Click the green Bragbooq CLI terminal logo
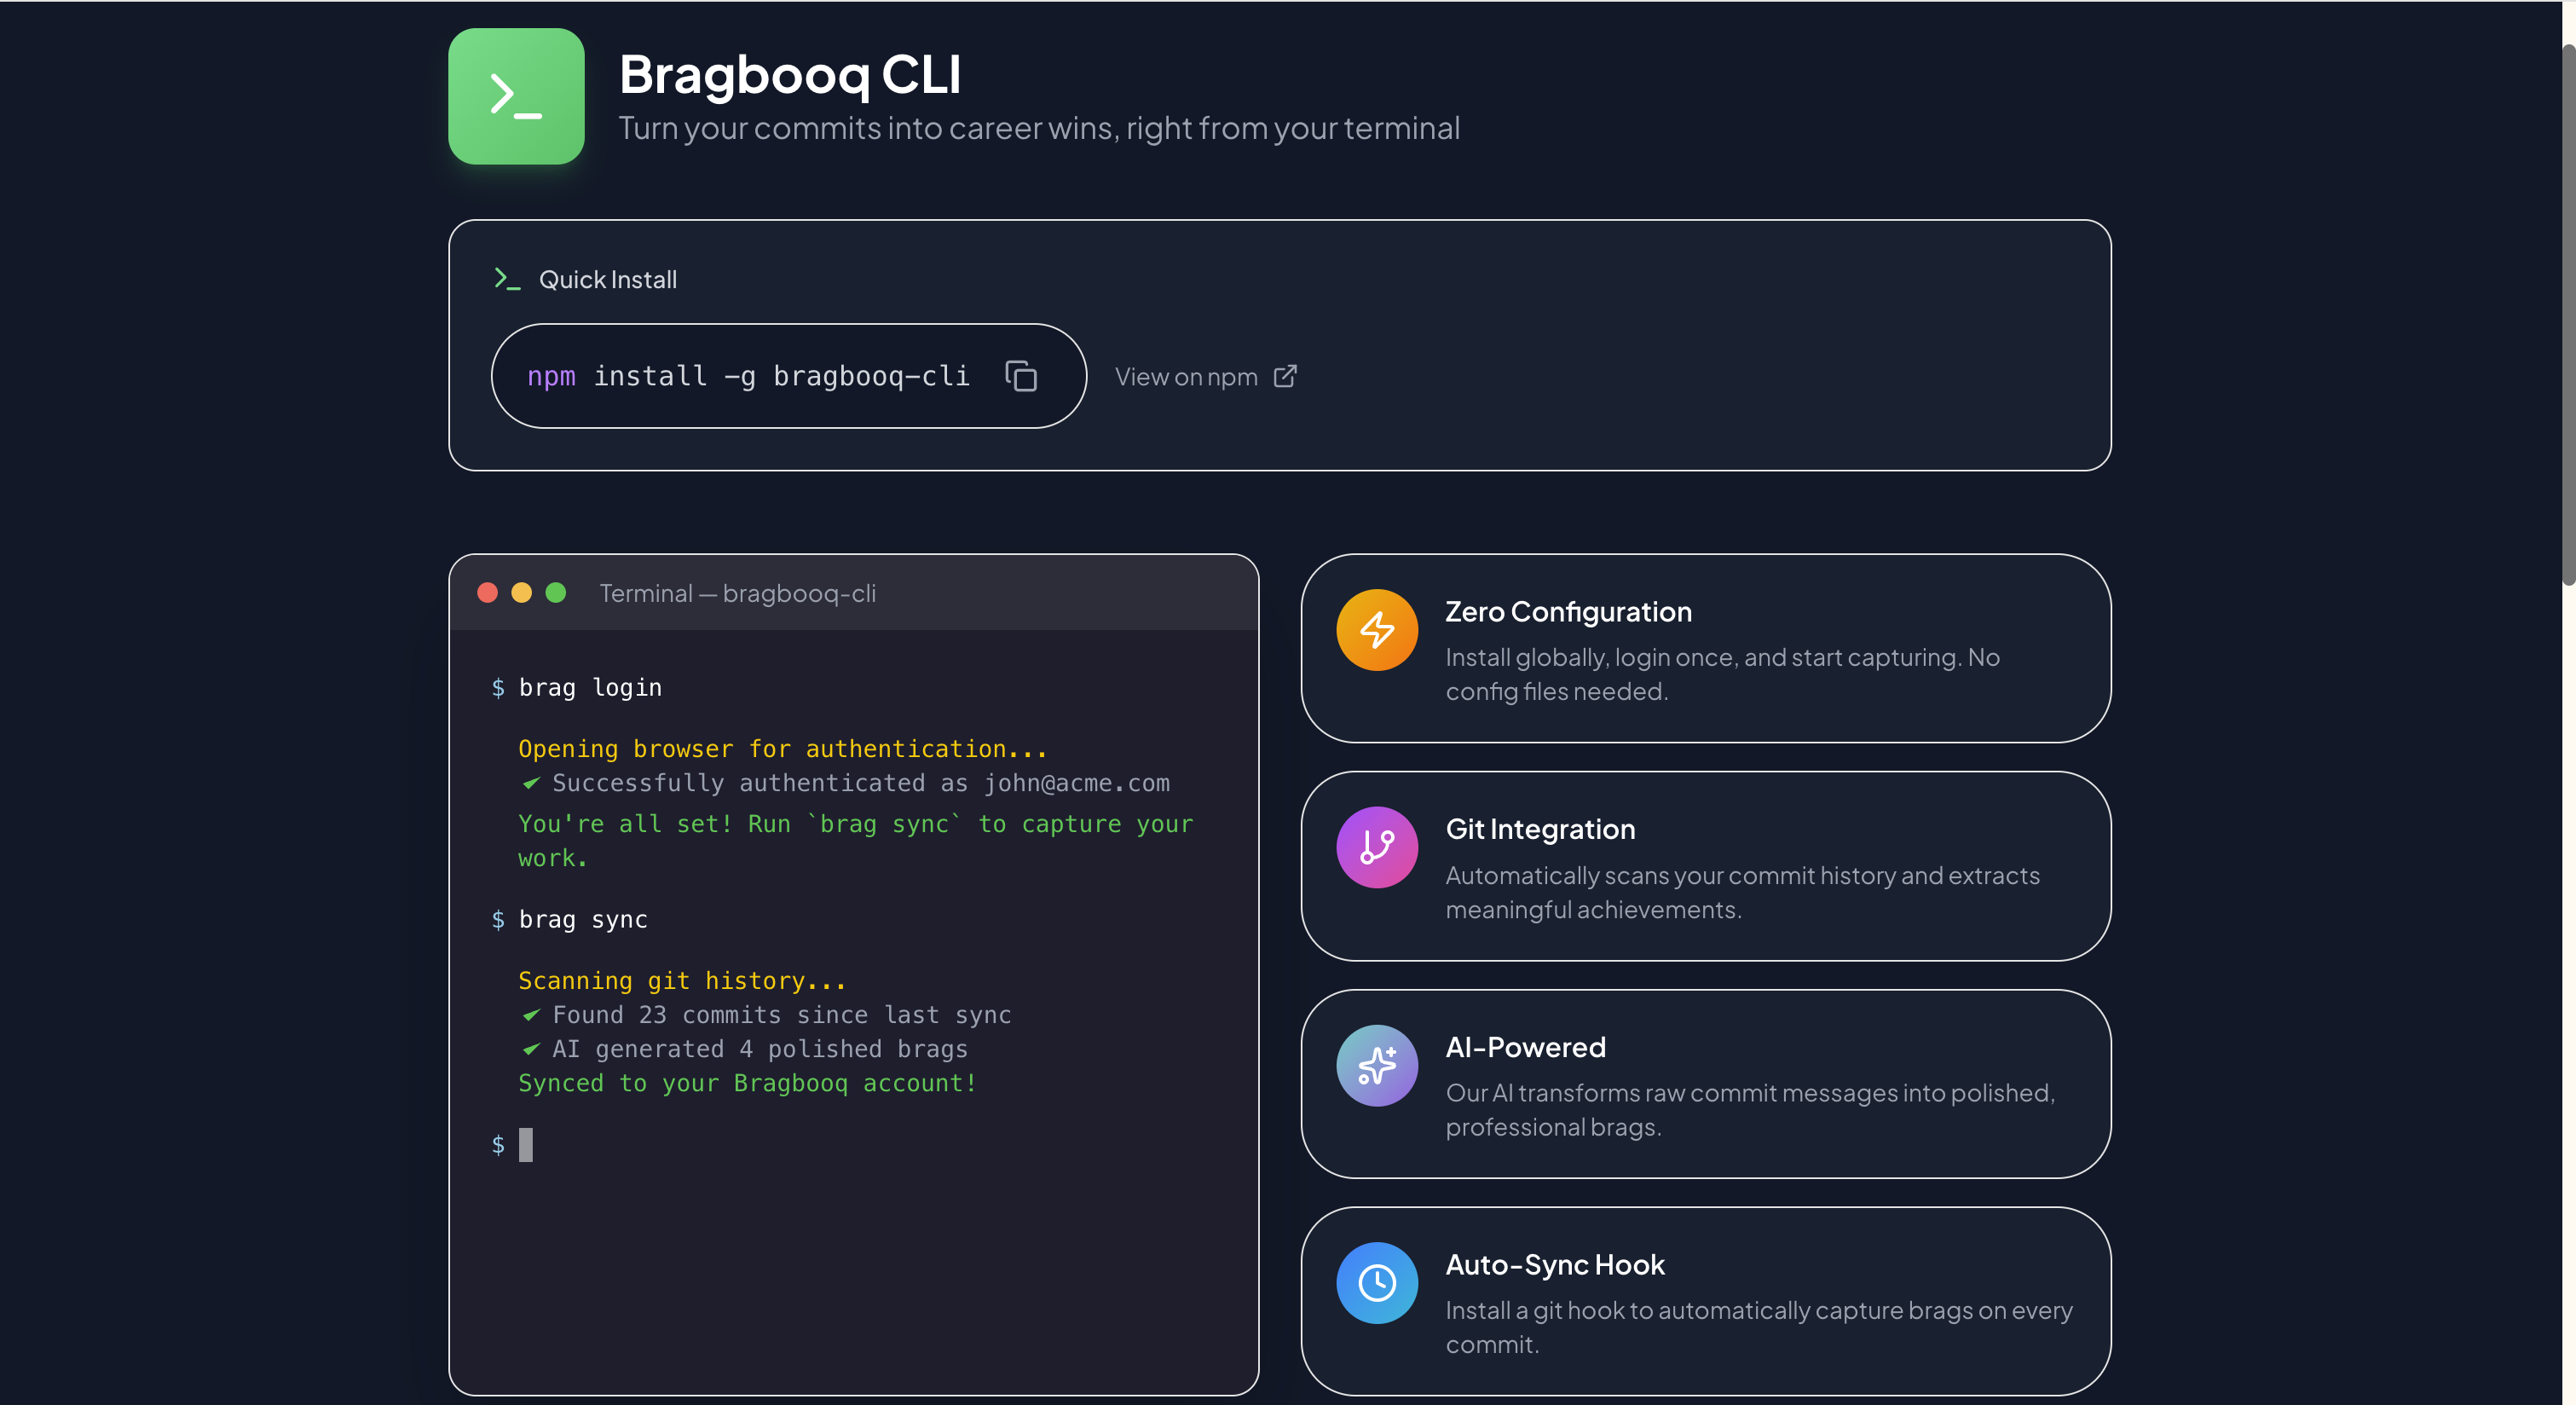 [x=516, y=96]
